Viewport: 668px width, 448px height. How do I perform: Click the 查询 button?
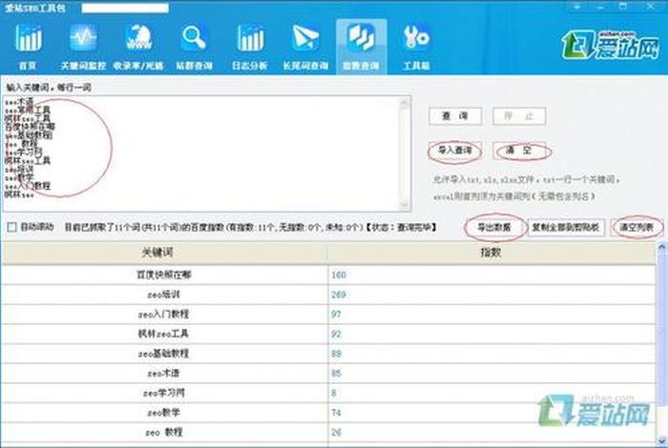(x=455, y=115)
